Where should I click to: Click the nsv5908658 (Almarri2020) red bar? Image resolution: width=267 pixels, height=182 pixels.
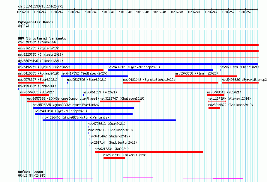206,76
